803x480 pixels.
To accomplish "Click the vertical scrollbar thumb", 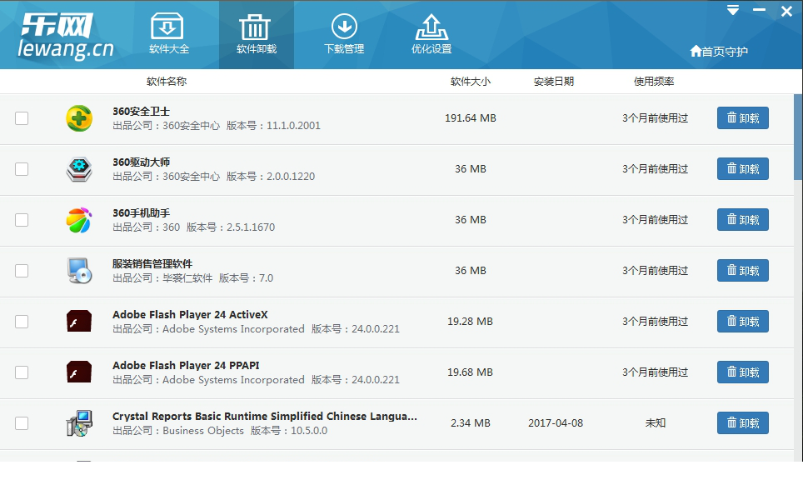I will click(798, 137).
